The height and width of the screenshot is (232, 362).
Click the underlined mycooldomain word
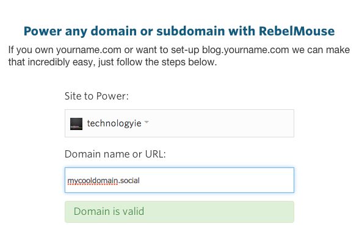(93, 181)
